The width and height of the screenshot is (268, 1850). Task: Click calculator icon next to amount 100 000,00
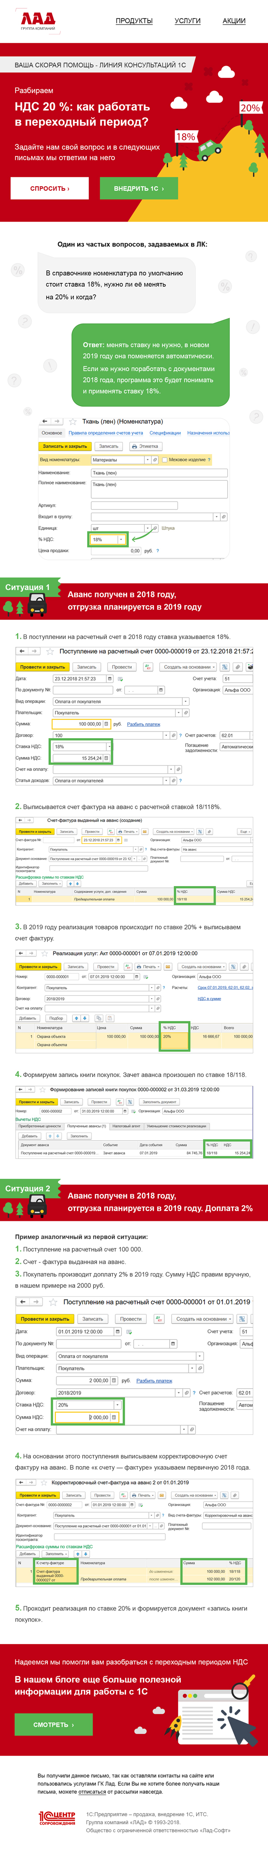point(106,724)
